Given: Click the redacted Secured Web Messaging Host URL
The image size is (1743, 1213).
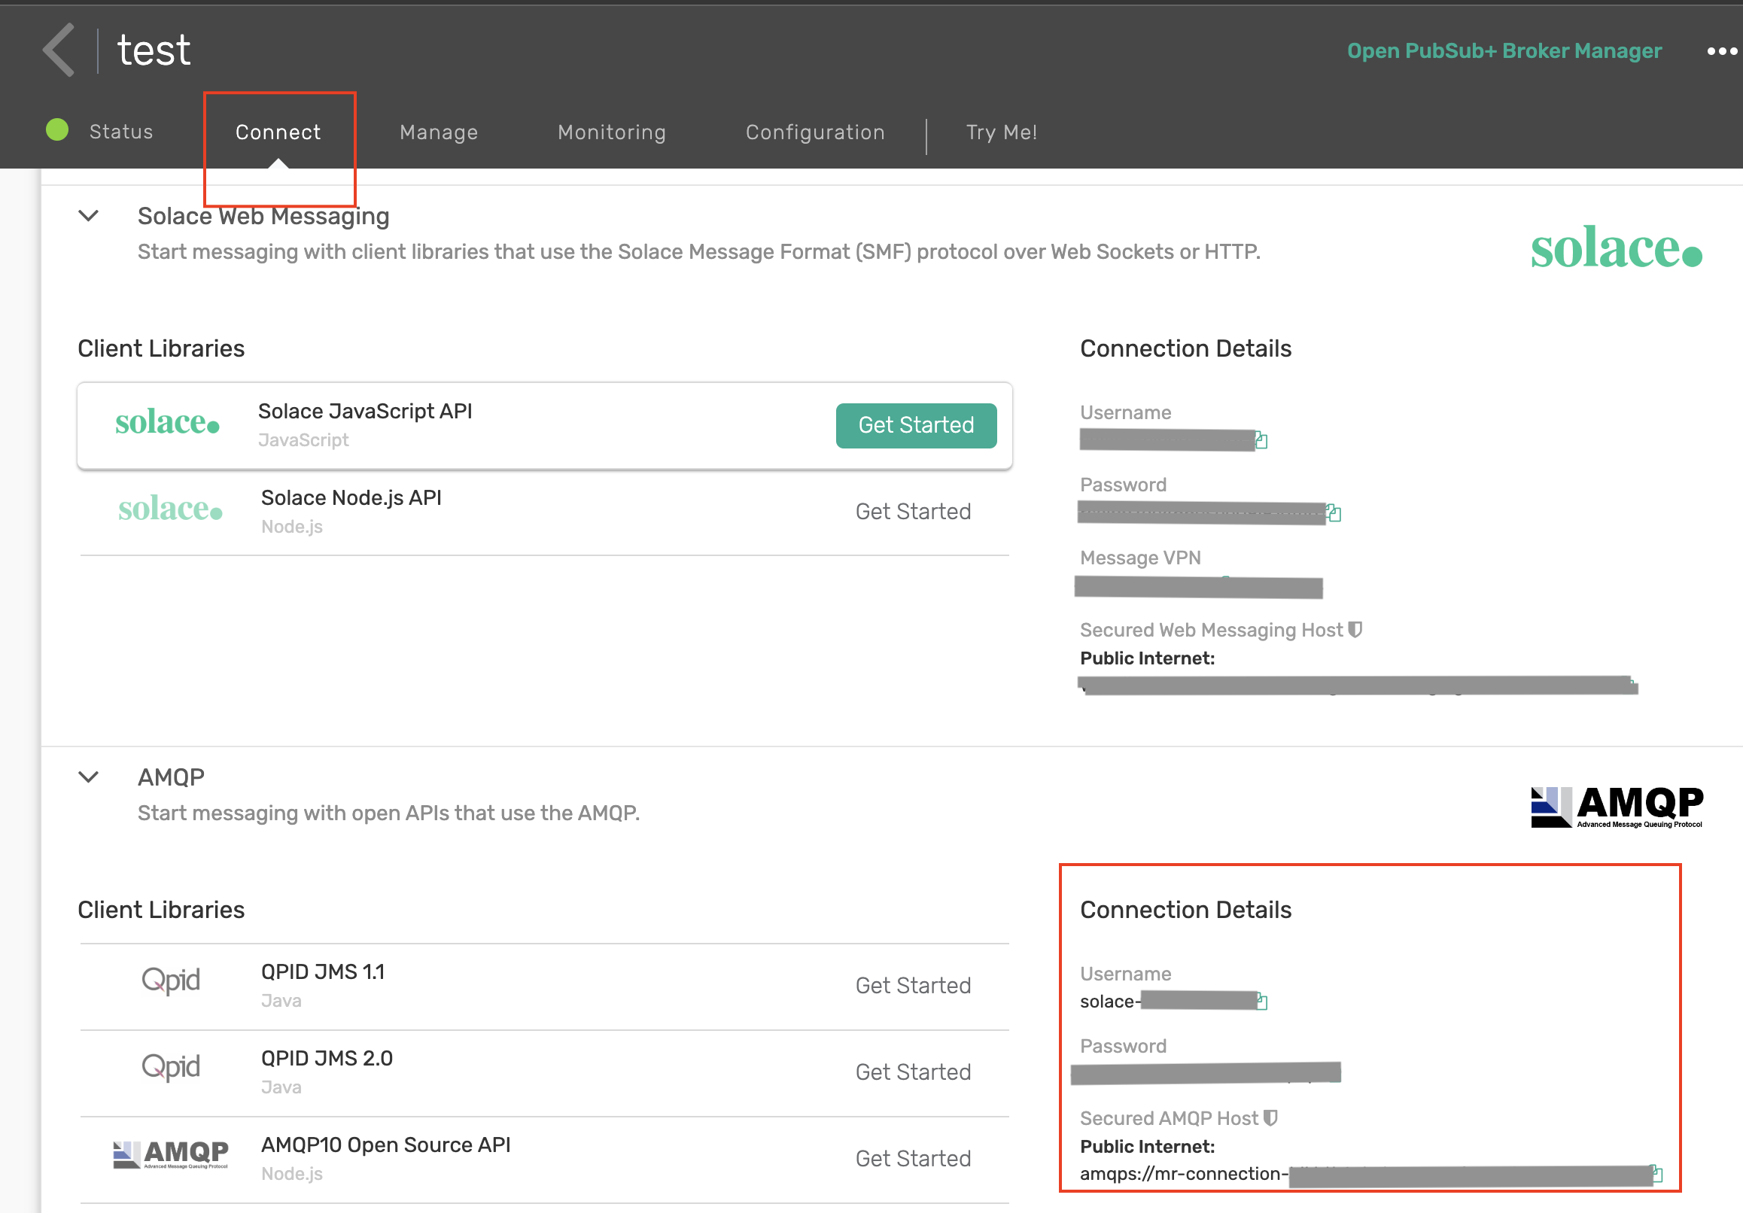Looking at the screenshot, I should coord(1358,686).
